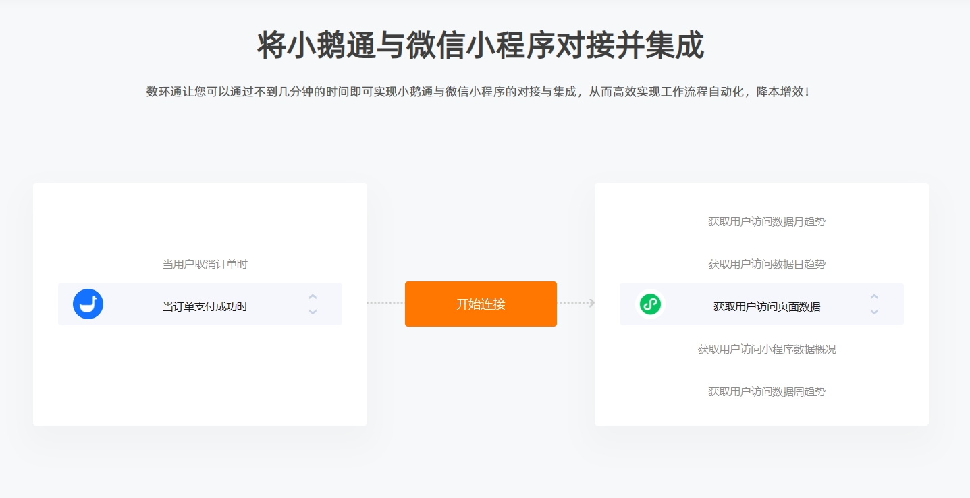Click down chevron beside 获取用户访问页面数据

tap(874, 312)
